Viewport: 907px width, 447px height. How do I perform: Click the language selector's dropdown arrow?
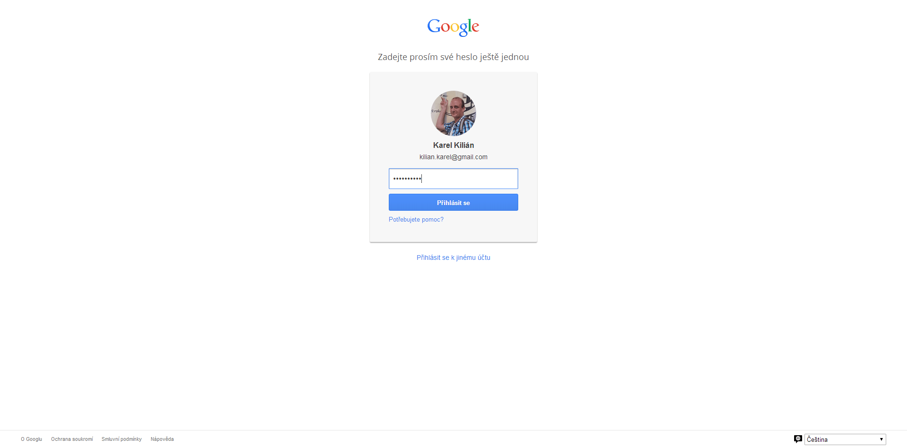pos(881,439)
